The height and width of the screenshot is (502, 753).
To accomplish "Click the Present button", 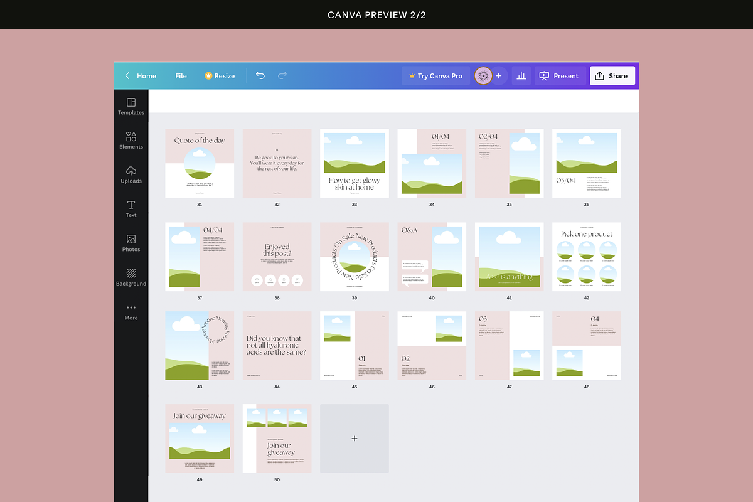I will coord(560,76).
